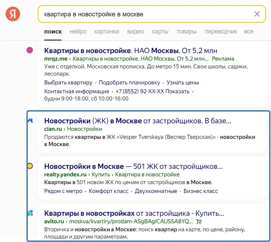This screenshot has height=242, width=271.
Task: Click the shopping cart icon after the avito.ru URL
Action: coord(198,221)
